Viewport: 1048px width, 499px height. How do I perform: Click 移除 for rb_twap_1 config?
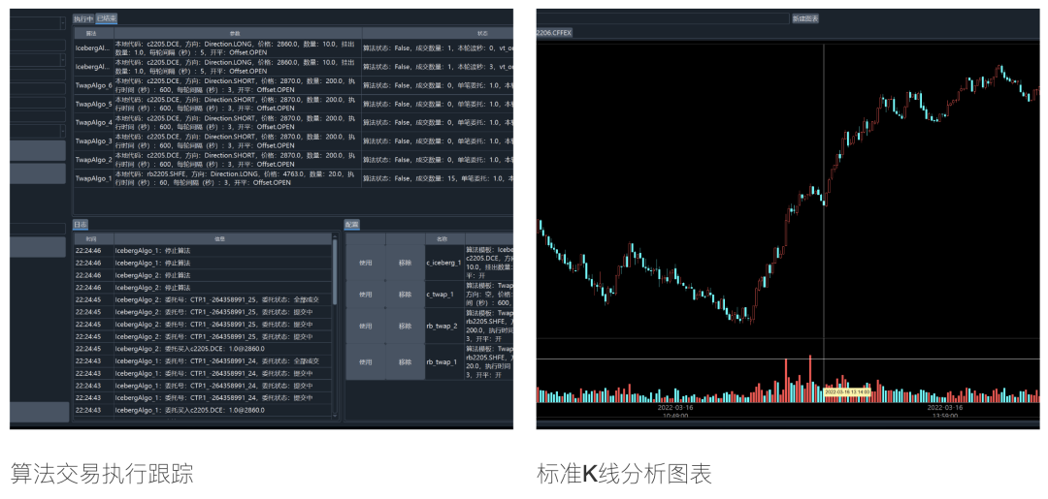pyautogui.click(x=405, y=362)
